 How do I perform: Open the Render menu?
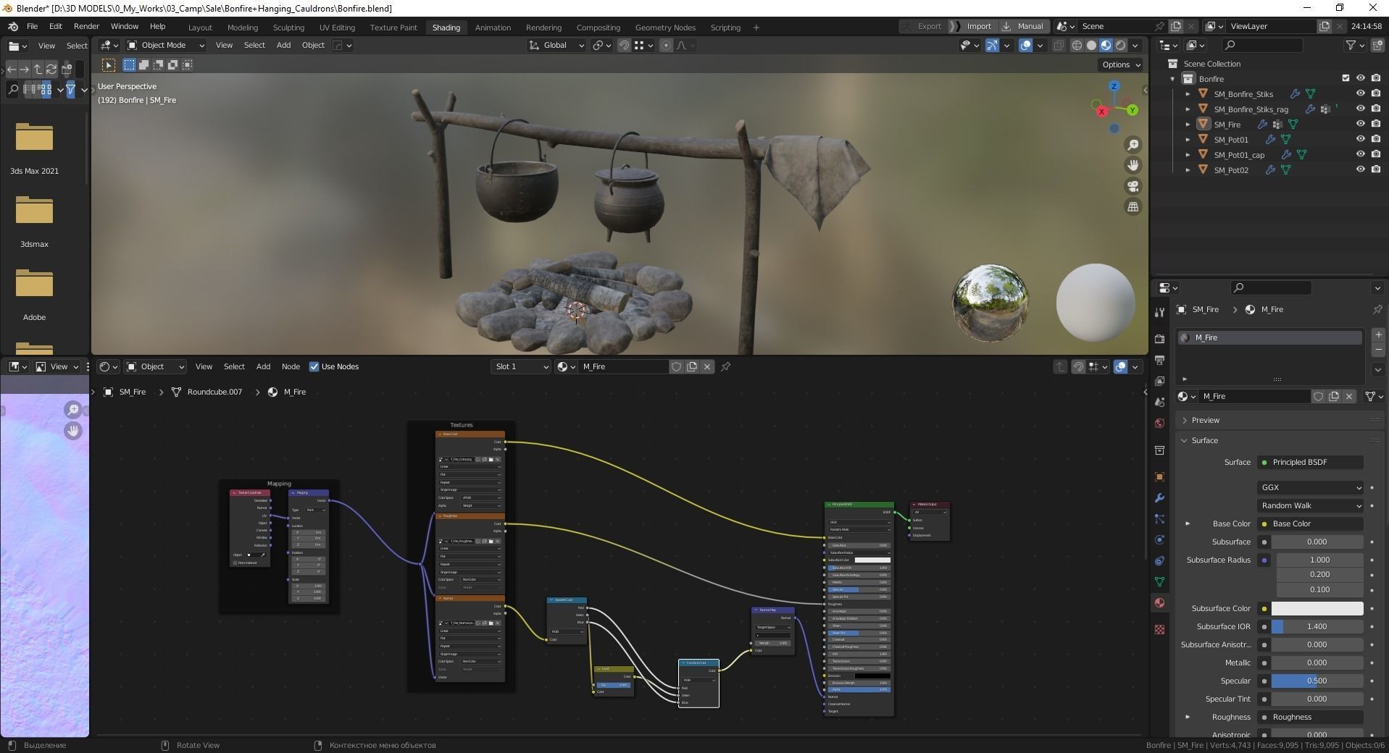[x=86, y=26]
